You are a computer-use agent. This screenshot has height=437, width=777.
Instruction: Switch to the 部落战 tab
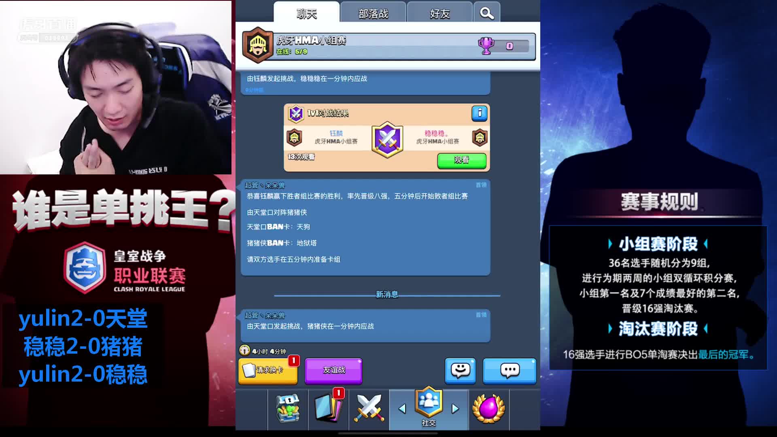click(373, 13)
